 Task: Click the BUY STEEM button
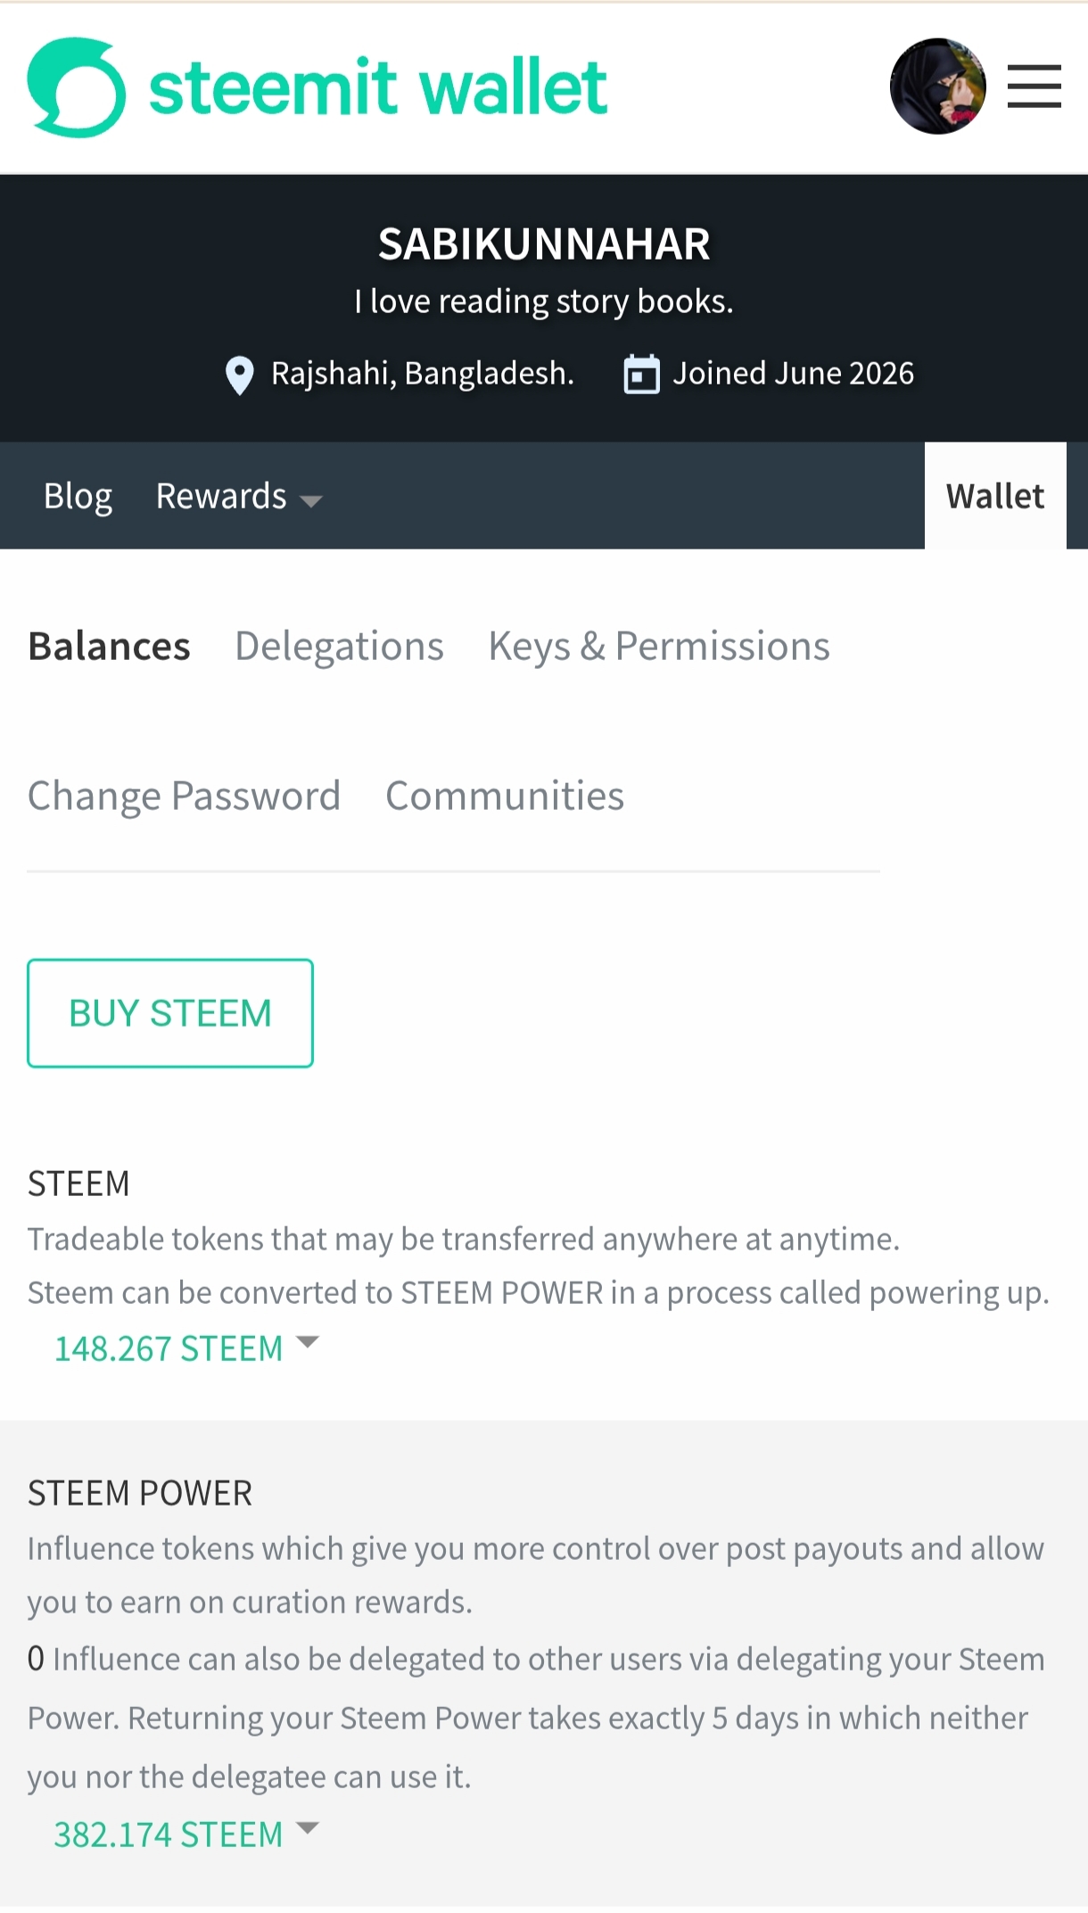coord(170,1013)
